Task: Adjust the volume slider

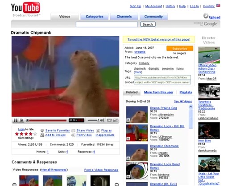Action: click(x=93, y=120)
